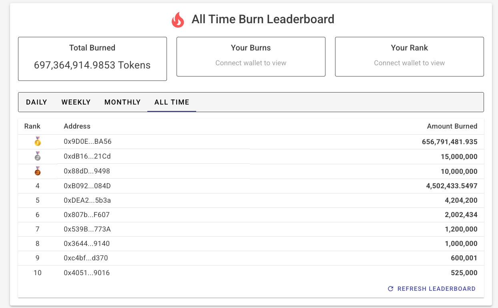498x308 pixels.
Task: Click the Amount Burned column header
Action: point(452,126)
